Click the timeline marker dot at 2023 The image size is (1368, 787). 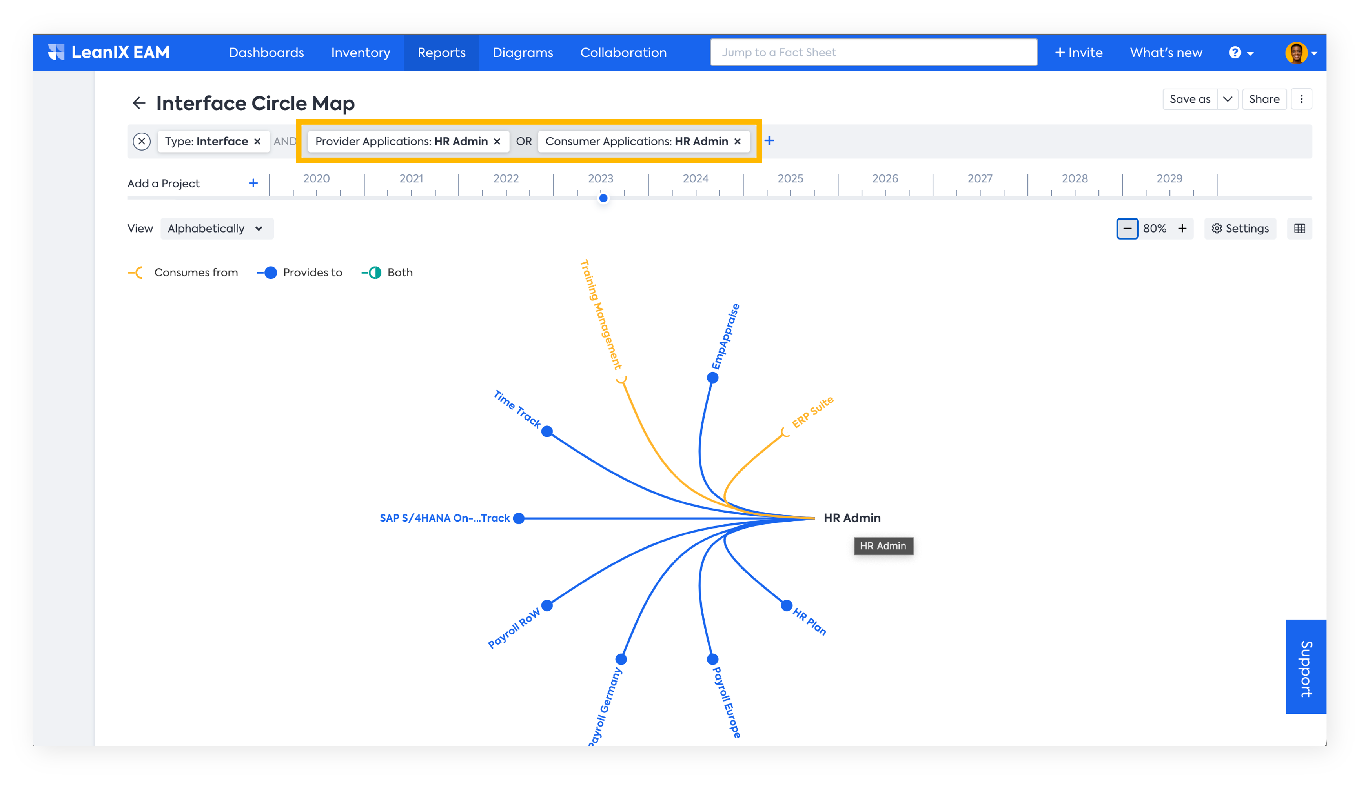(x=603, y=198)
